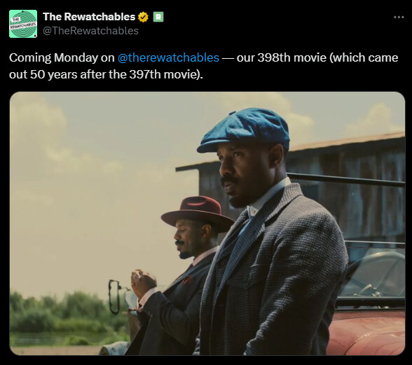Click the car side mirror in photo
The width and height of the screenshot is (412, 365).
(x=114, y=297)
